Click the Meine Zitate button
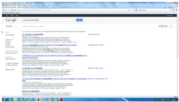Screen dimensions: 179x102 [x=163, y=26]
